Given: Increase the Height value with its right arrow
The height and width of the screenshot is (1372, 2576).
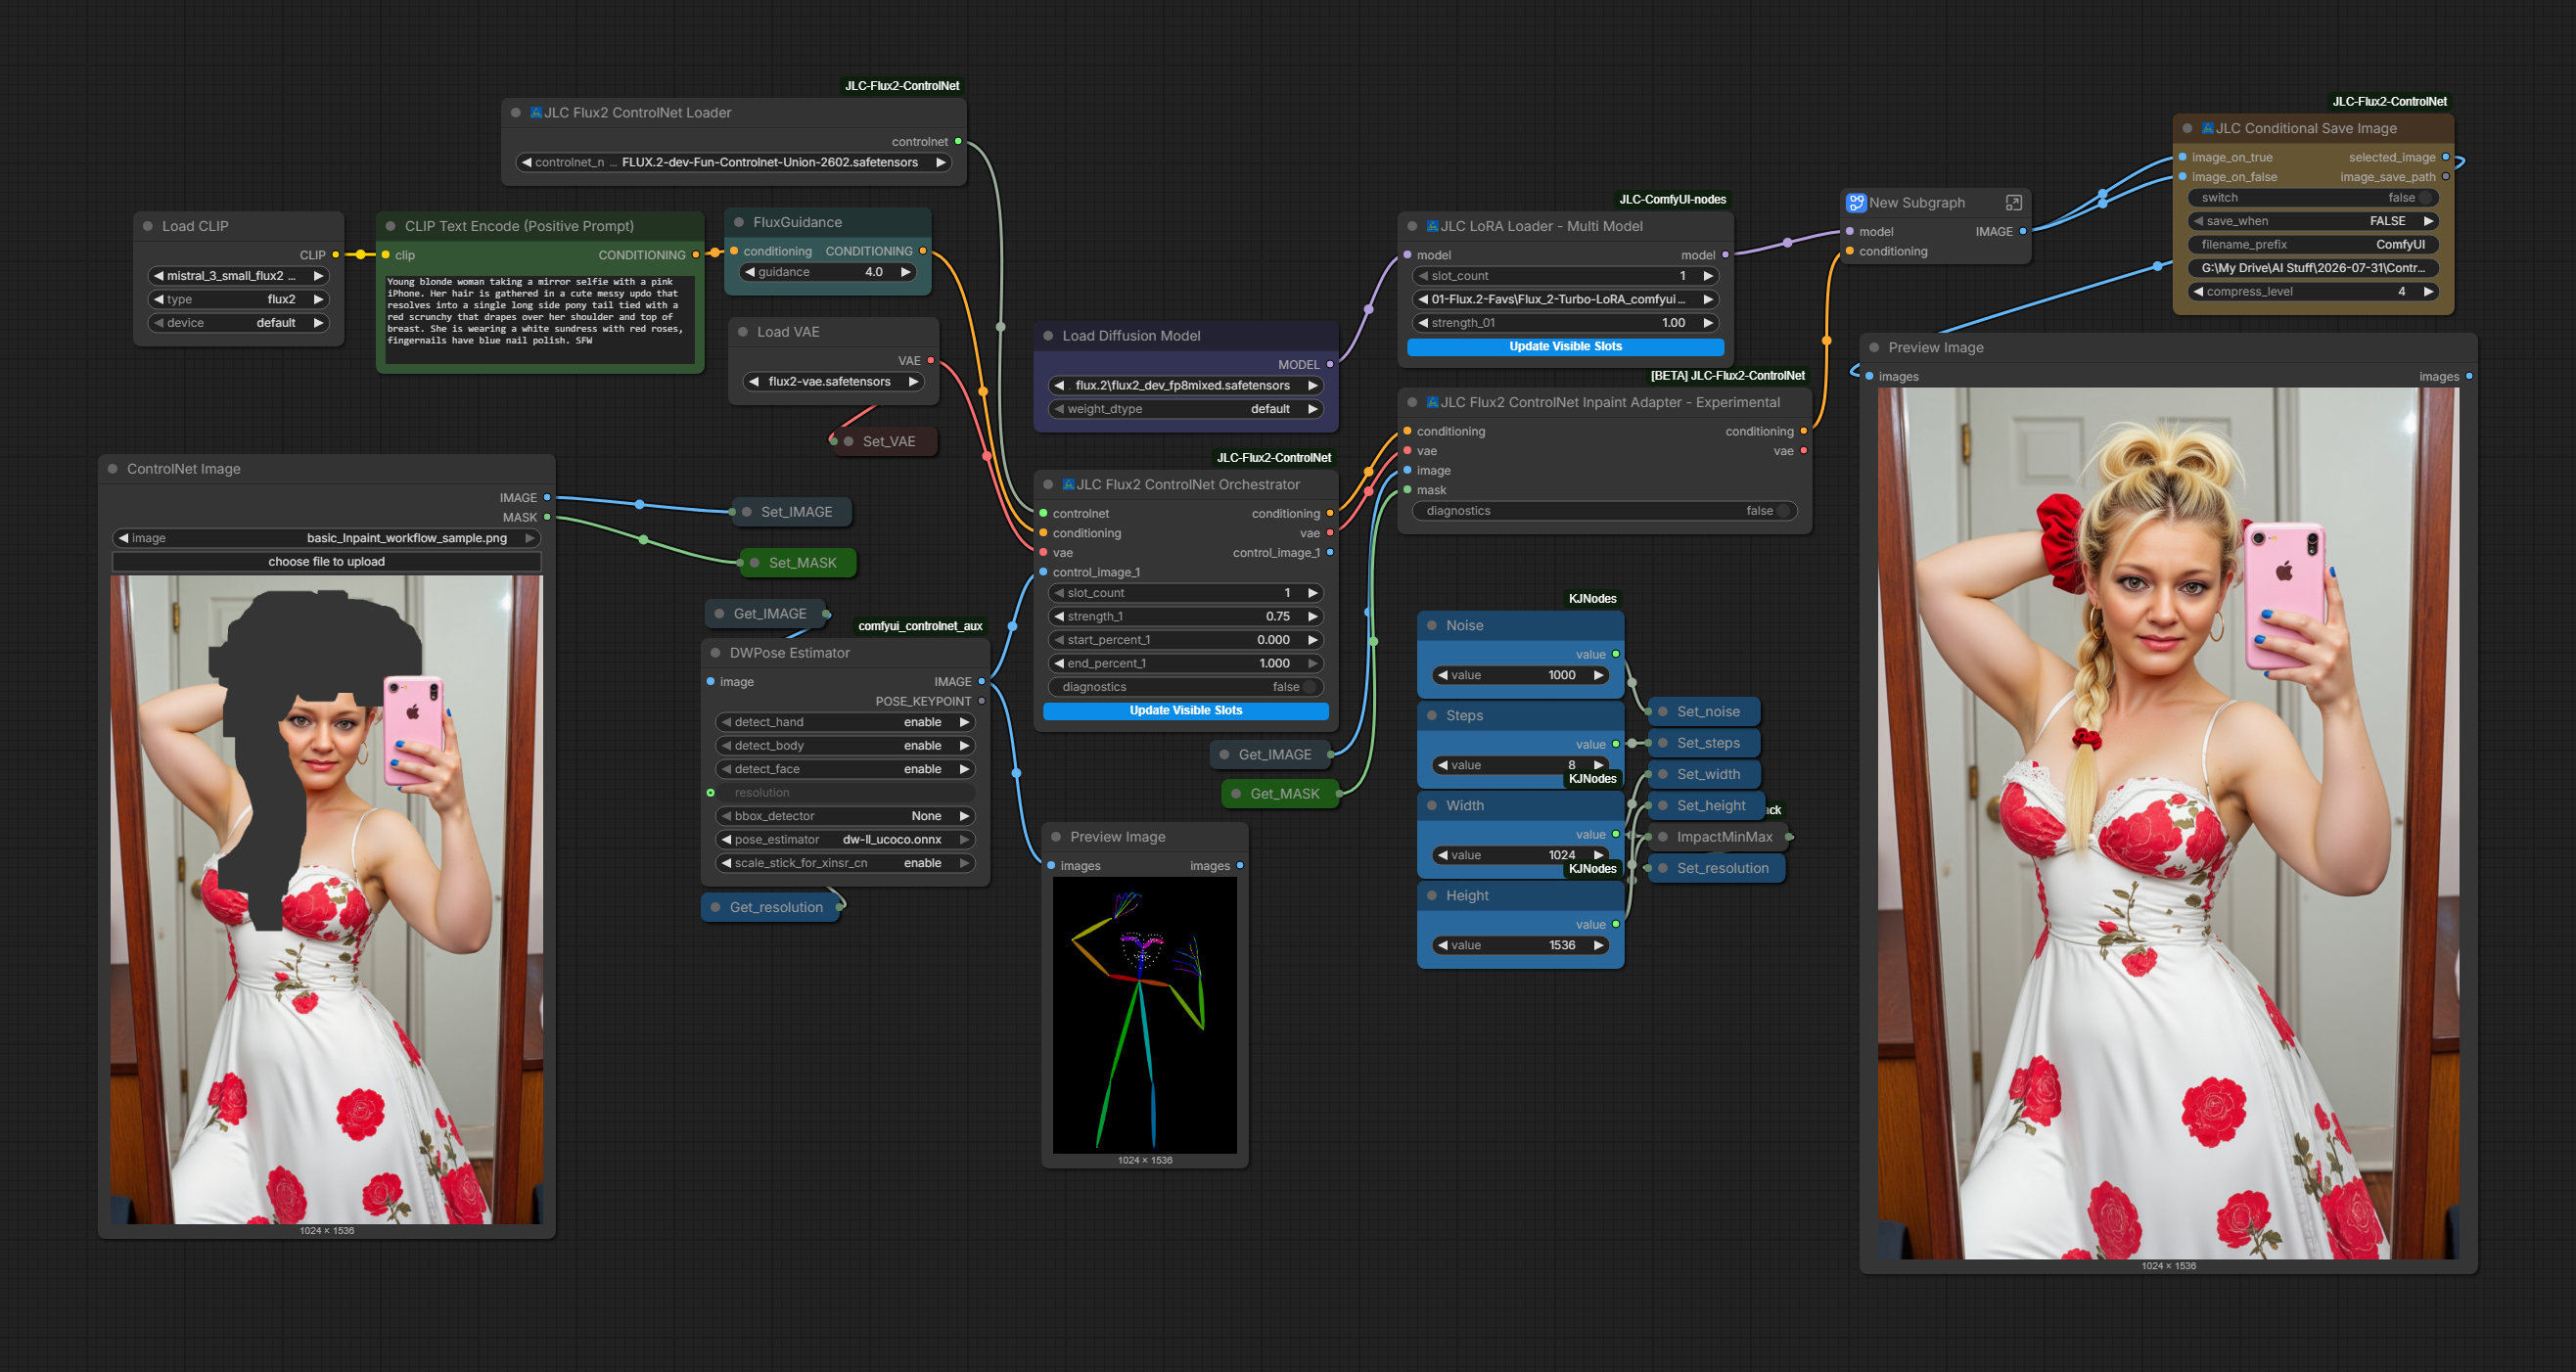Looking at the screenshot, I should 1598,946.
